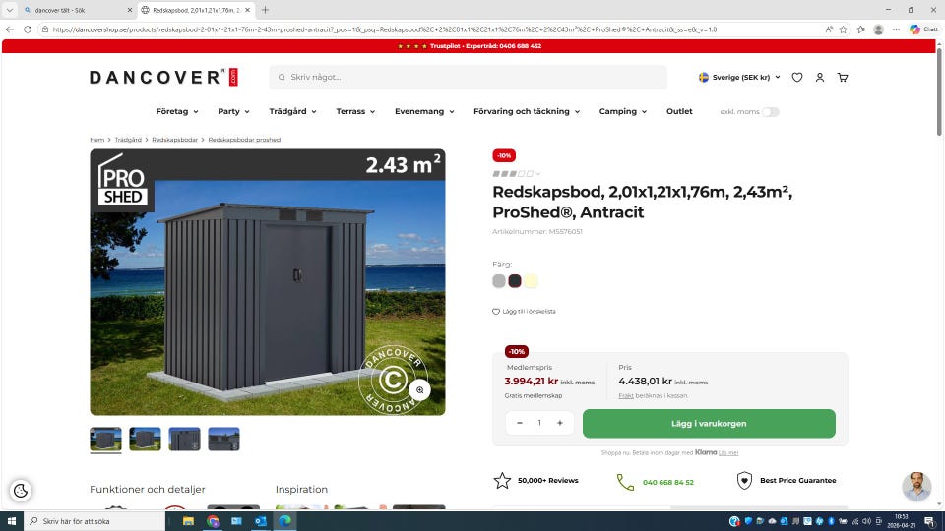
Task: Click the phone icon beside 040 668 84 52
Action: coord(625,481)
